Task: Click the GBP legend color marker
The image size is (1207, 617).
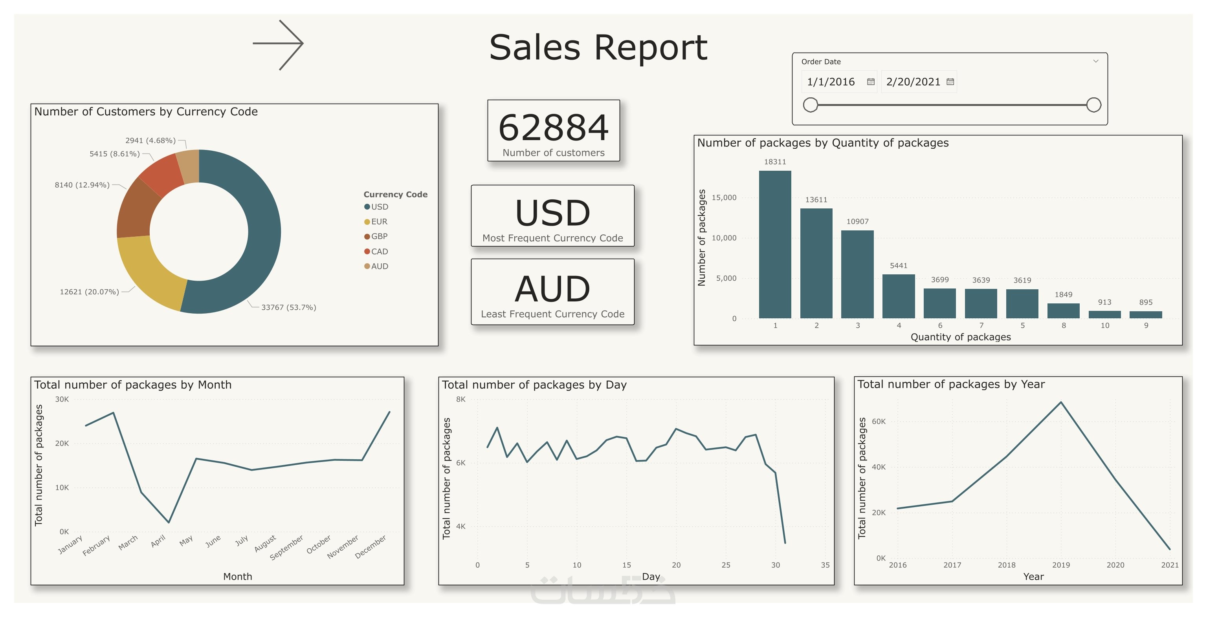Action: (367, 236)
